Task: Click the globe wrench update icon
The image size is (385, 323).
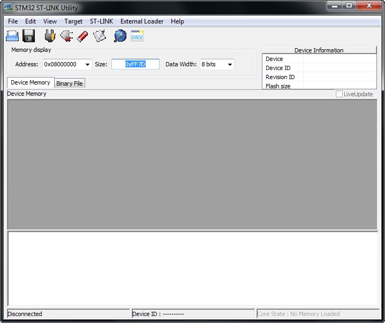Action: [x=120, y=36]
